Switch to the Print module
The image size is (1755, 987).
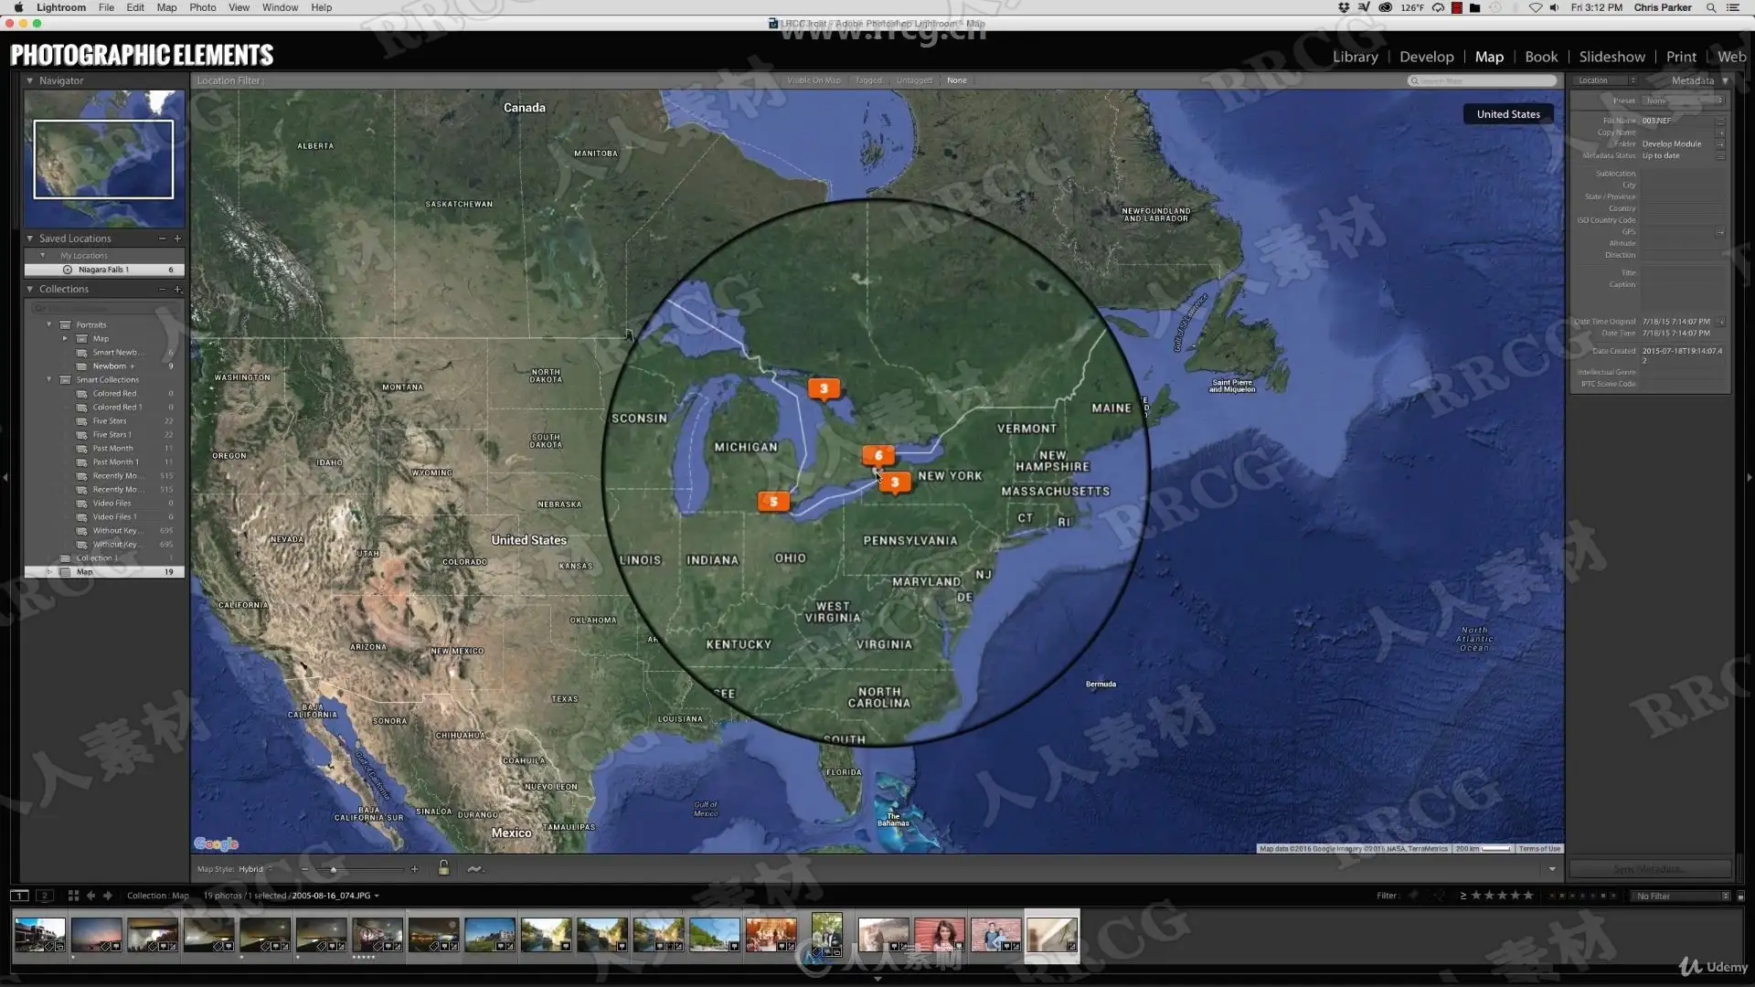click(x=1681, y=57)
